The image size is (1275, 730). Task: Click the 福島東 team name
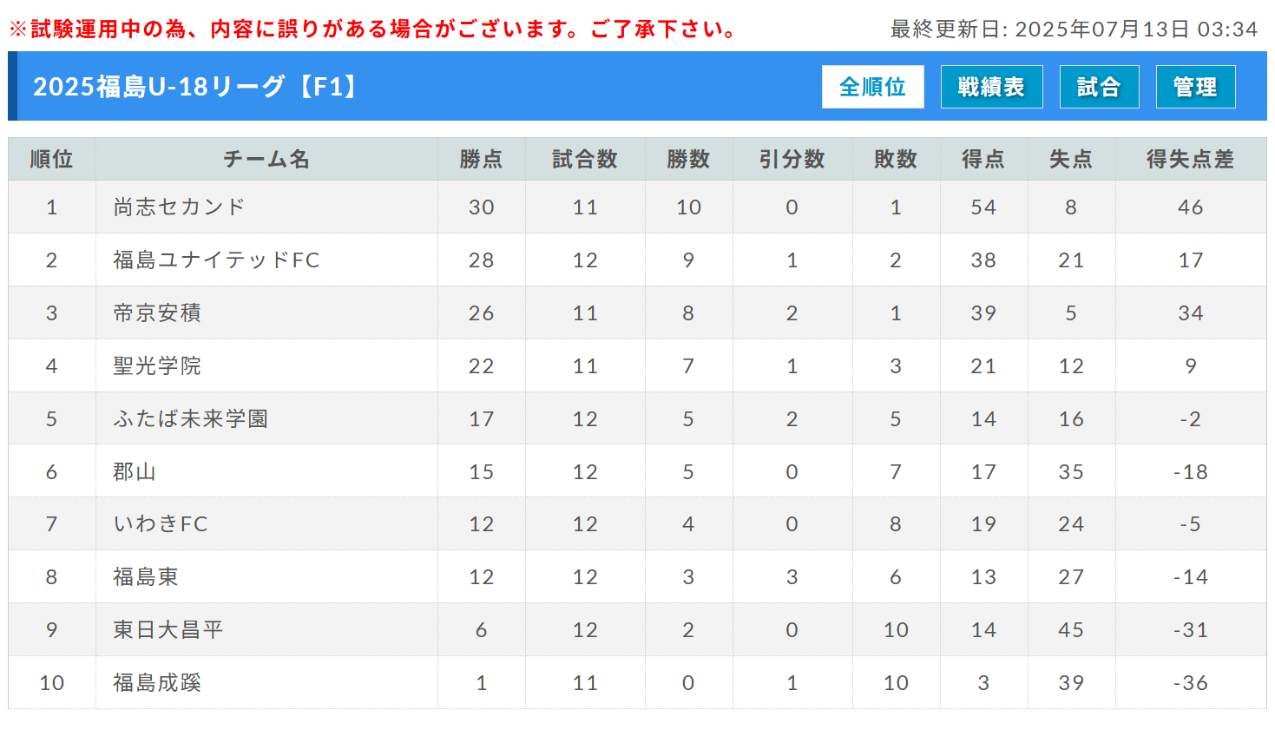coord(146,577)
